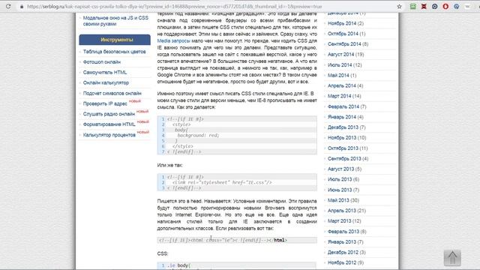This screenshot has height=270, width=480.
Task: Open Подсчет символов онлайн tool
Action: (112, 93)
